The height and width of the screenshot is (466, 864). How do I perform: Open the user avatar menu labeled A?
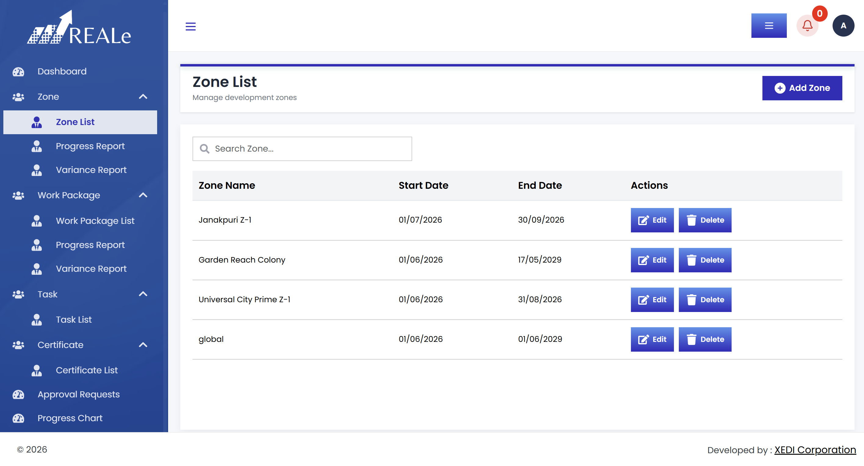(x=843, y=26)
